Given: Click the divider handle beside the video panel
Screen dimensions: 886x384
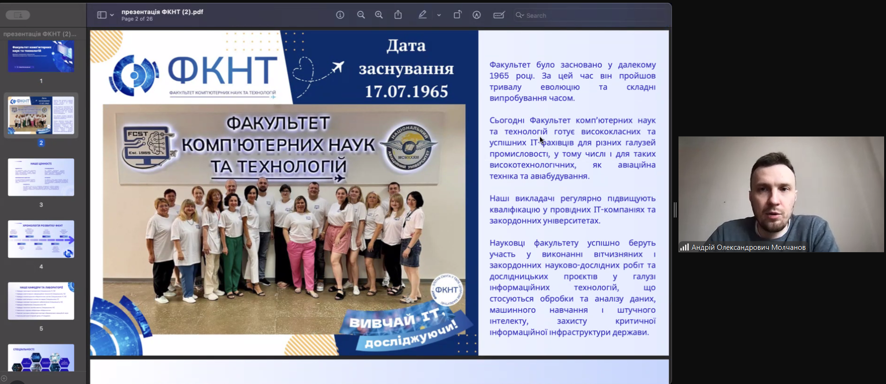Looking at the screenshot, I should [675, 210].
